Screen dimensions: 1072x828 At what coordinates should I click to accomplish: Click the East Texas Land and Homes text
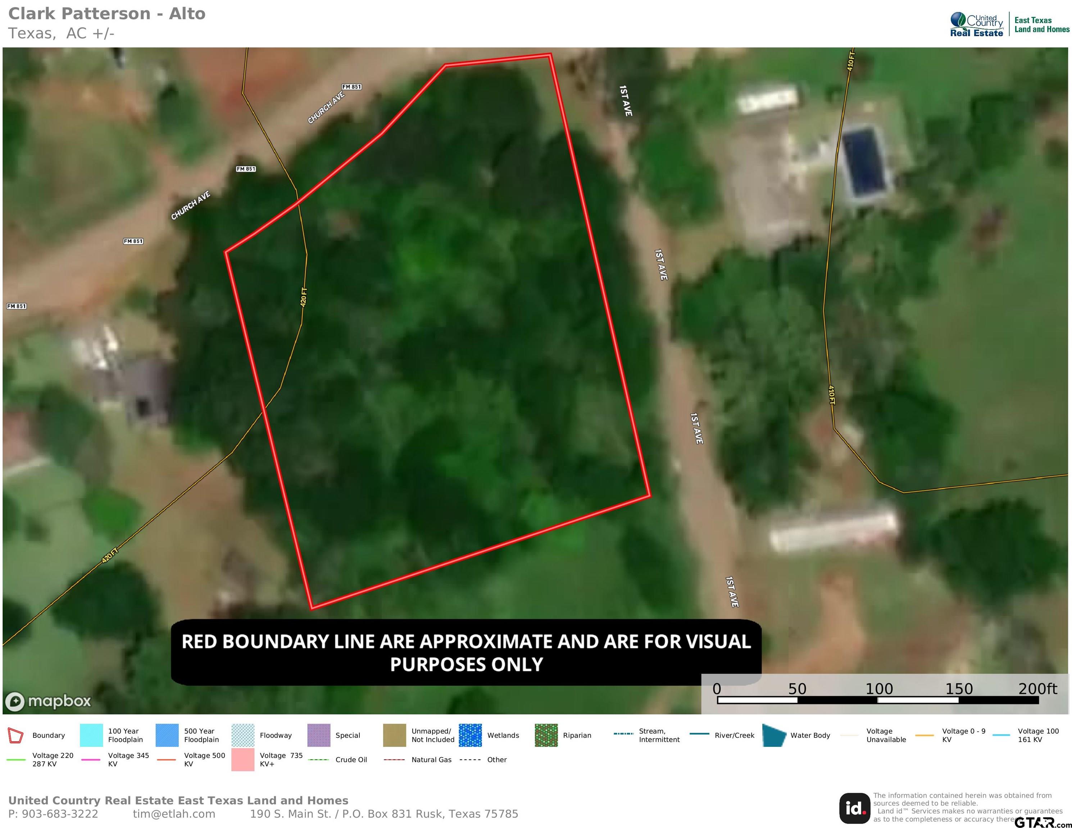coord(1041,24)
